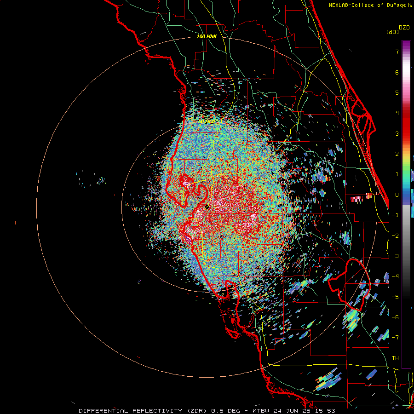Click the DIFFERENTIAL REFLECTIVITY caption words
The height and width of the screenshot is (414, 414).
point(131,411)
